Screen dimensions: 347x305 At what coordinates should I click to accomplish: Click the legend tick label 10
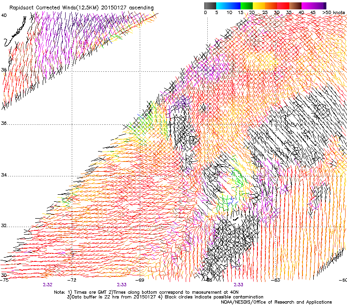pos(229,13)
